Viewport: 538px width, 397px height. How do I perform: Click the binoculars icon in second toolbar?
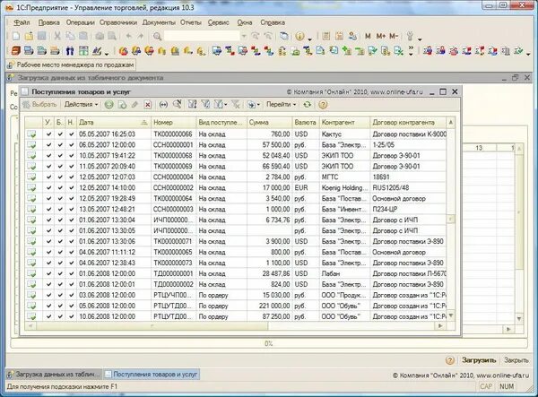click(x=70, y=51)
